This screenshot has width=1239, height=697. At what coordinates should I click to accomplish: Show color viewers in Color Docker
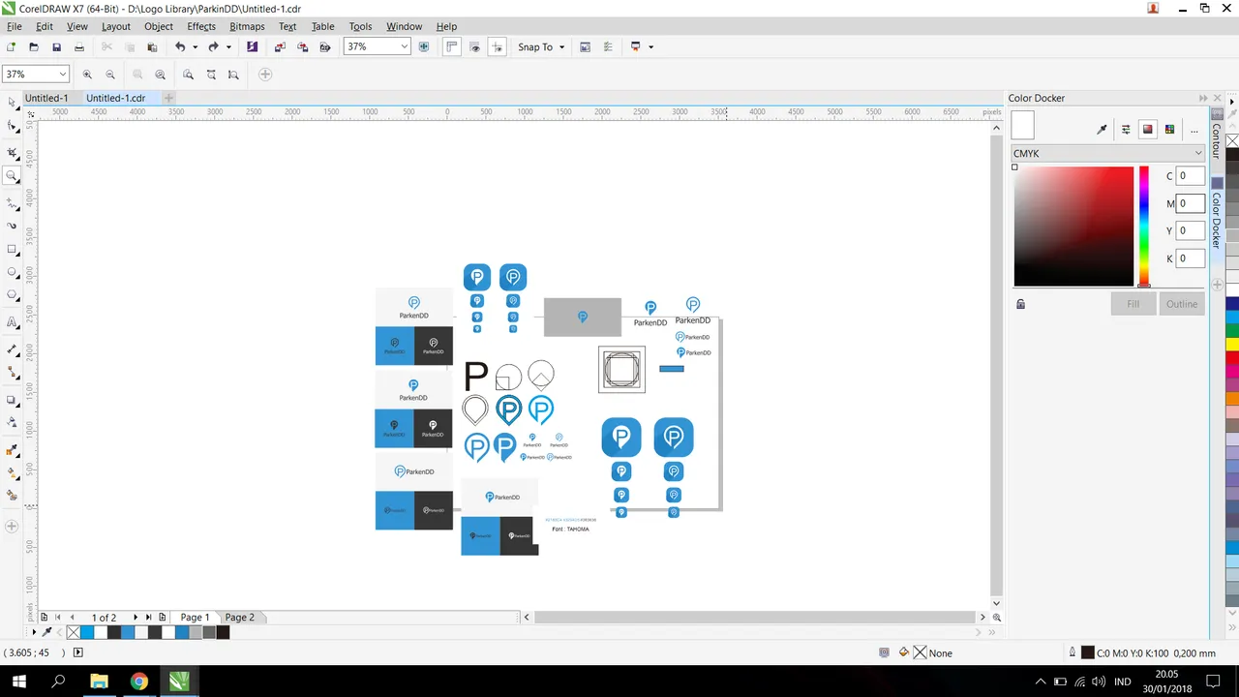(1148, 129)
